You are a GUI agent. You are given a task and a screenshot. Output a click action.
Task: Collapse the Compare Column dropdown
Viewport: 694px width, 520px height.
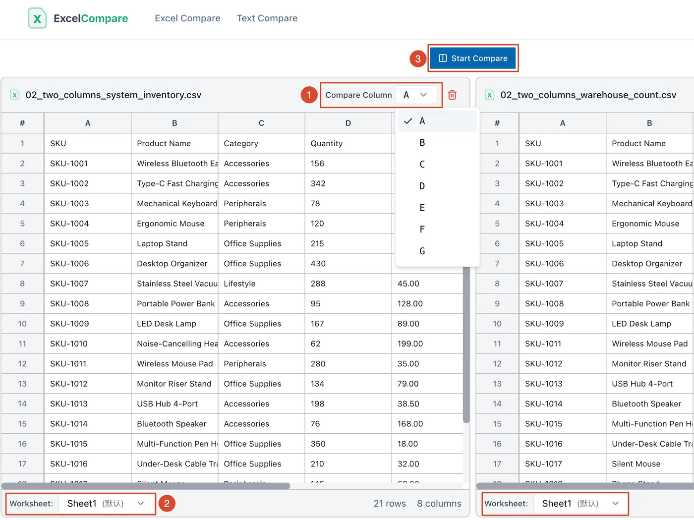(x=416, y=95)
